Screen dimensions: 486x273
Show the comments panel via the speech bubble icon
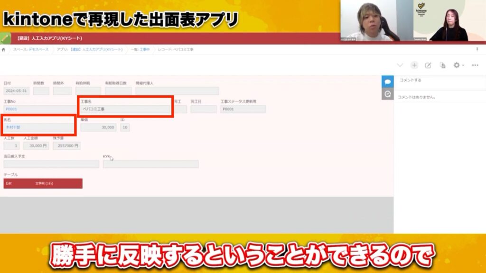(x=387, y=82)
